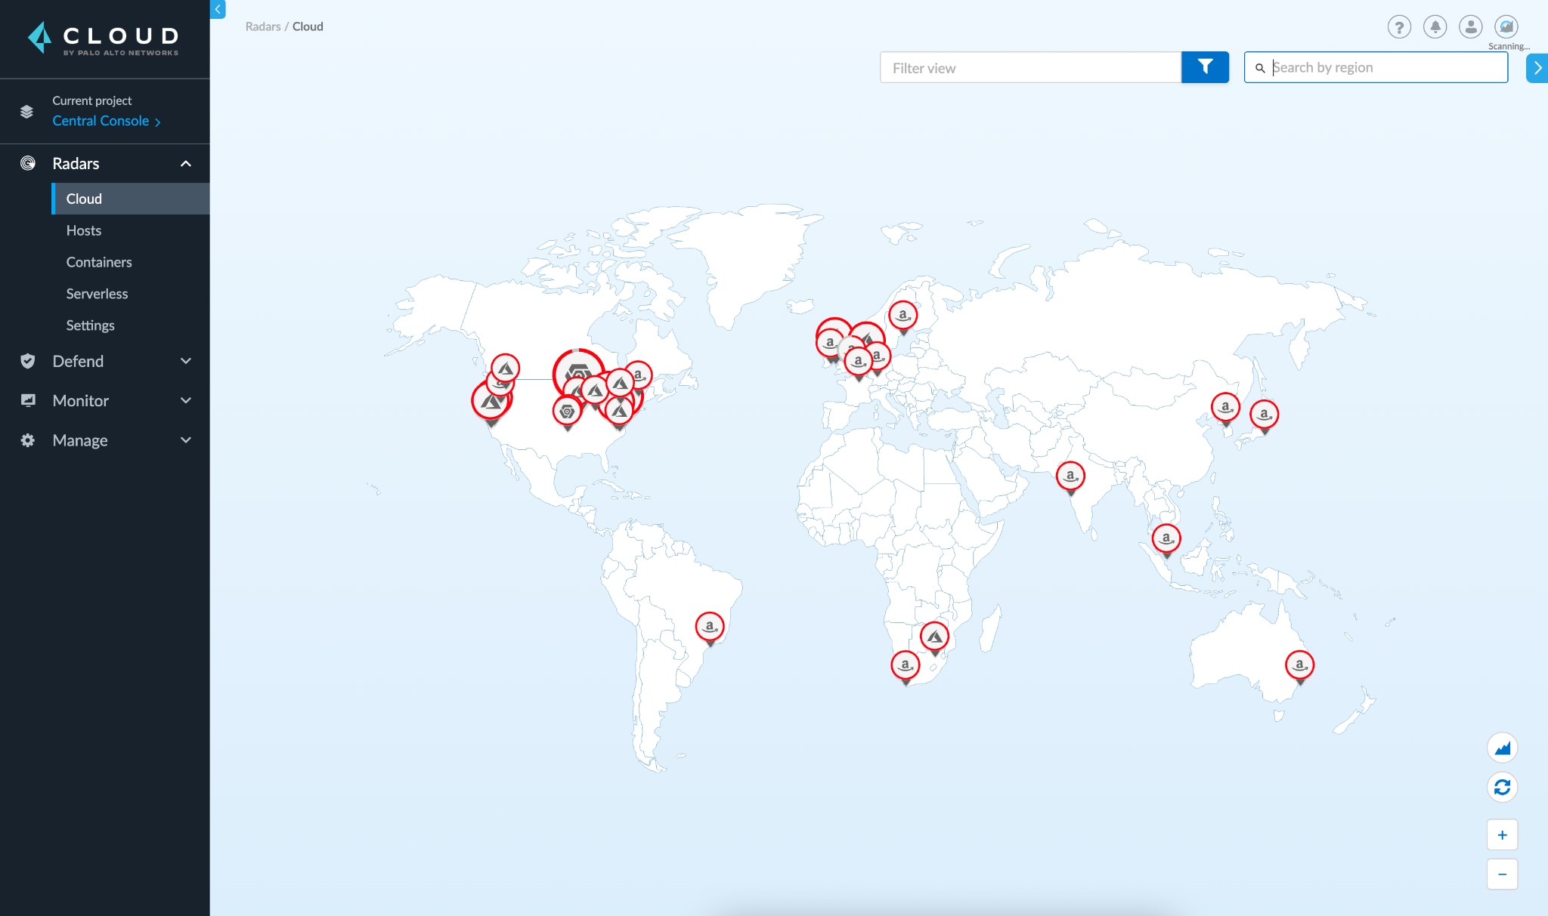The height and width of the screenshot is (916, 1548).
Task: Click the Current project layers icon
Action: [26, 112]
